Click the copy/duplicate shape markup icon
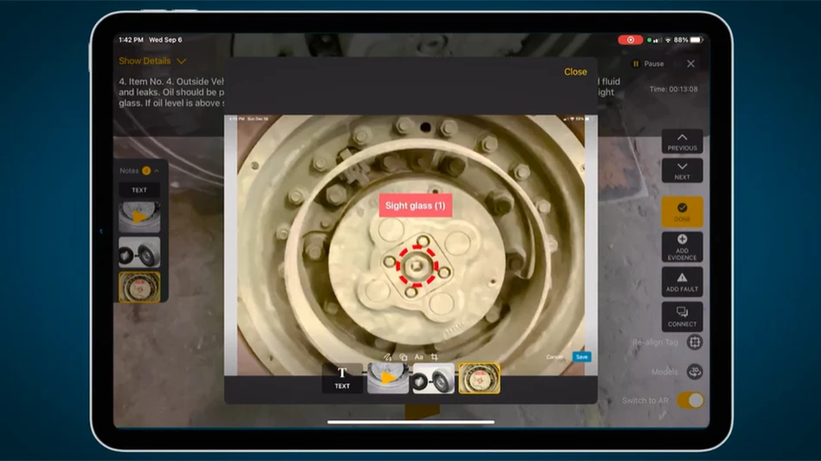This screenshot has width=821, height=461. (404, 356)
